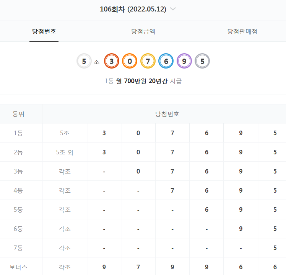The width and height of the screenshot is (286, 275).
Task: Click the blue ball number 6
Action: (x=166, y=61)
